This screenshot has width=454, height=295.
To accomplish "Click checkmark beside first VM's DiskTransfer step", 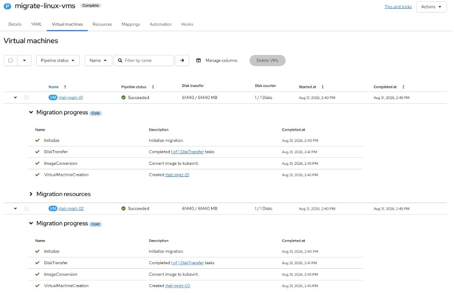I will coord(37,152).
